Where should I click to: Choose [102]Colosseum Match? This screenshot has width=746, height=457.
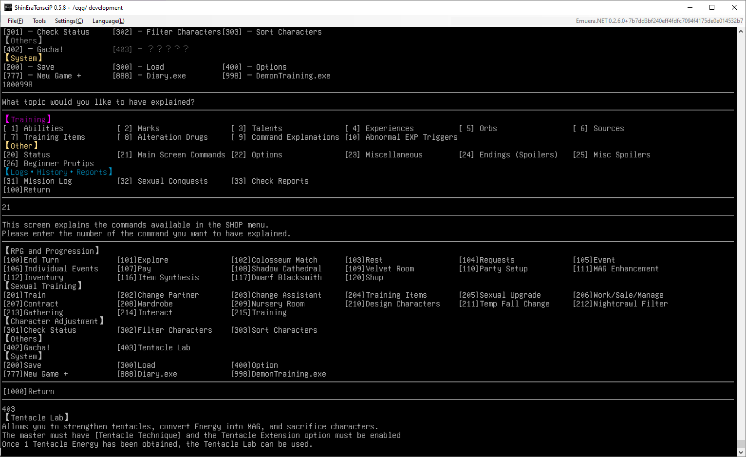(274, 260)
